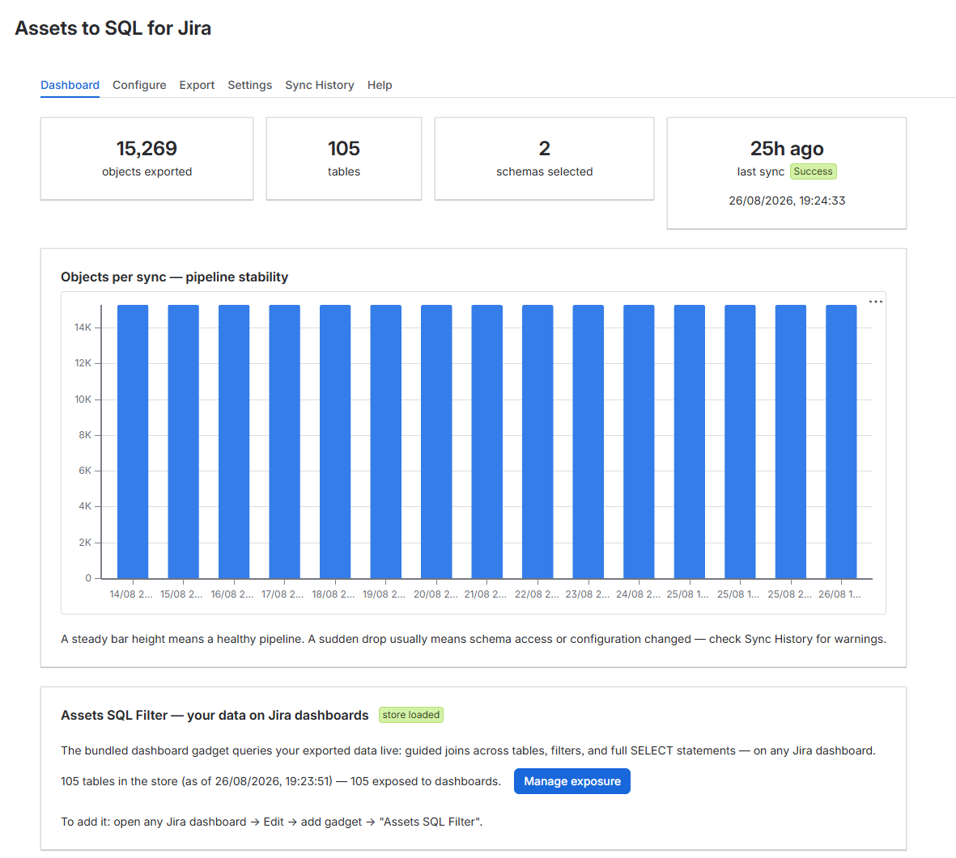Open the Configure tab
Screen dimensions: 956x858
[x=139, y=85]
